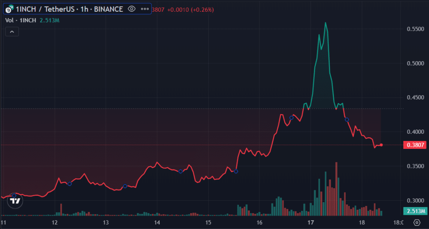
Task: Click the date label 16 on the time axis
Action: (259, 222)
